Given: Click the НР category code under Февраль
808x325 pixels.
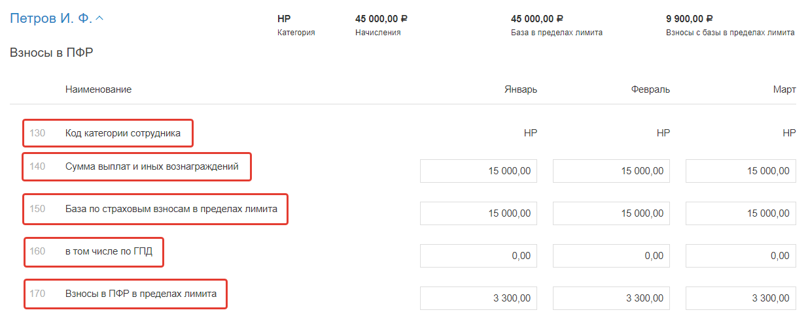Looking at the screenshot, I should click(x=663, y=133).
